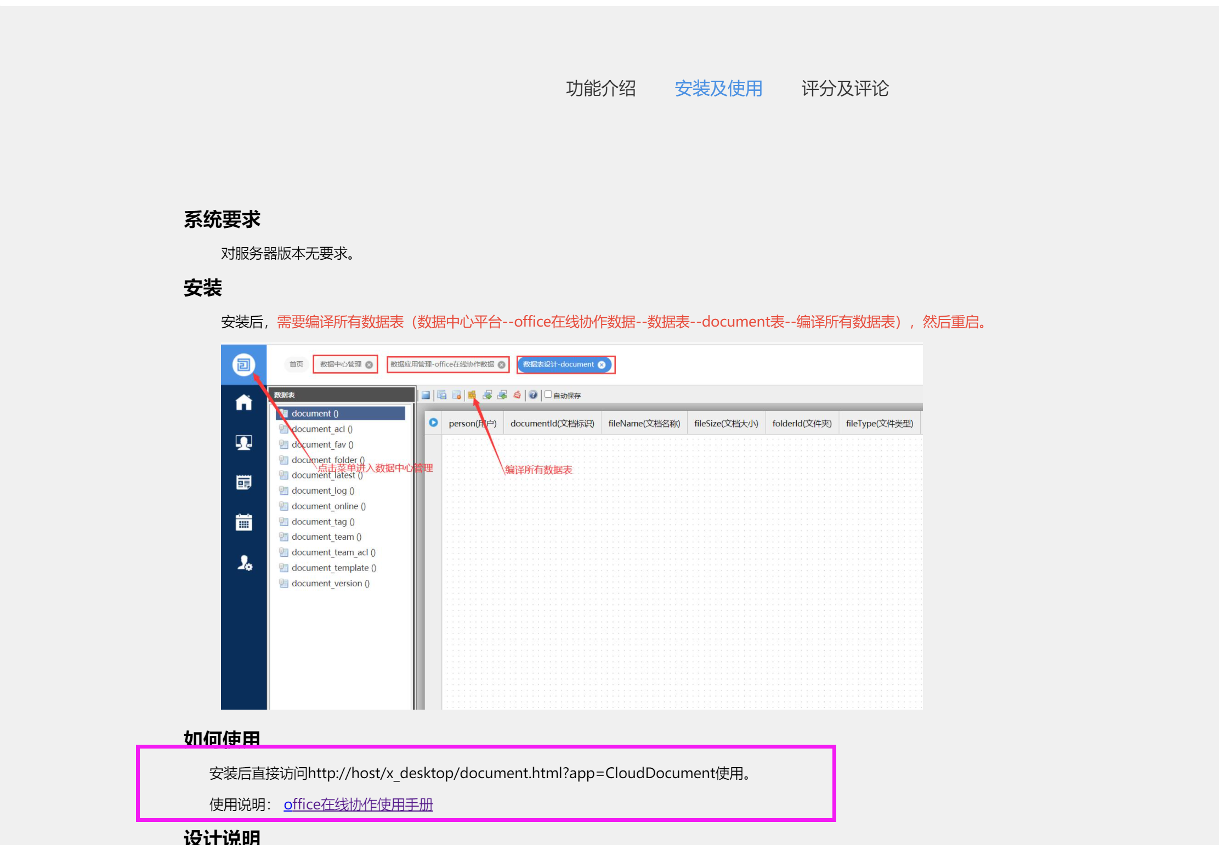Click the fileName(文档名称) column header

(x=644, y=424)
